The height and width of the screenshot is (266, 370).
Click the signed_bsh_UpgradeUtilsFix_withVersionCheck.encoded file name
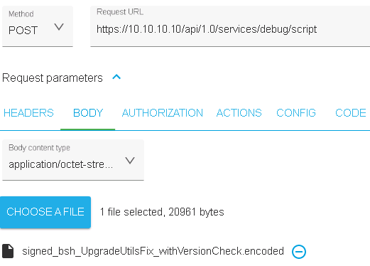pyautogui.click(x=153, y=251)
